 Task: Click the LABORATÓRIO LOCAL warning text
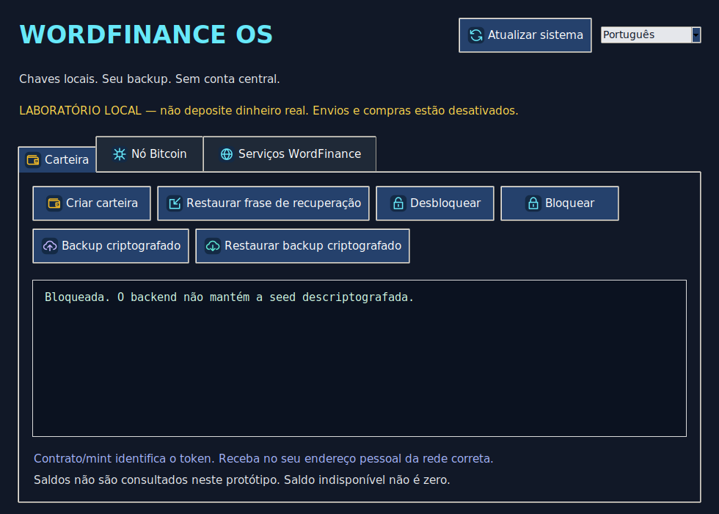269,111
